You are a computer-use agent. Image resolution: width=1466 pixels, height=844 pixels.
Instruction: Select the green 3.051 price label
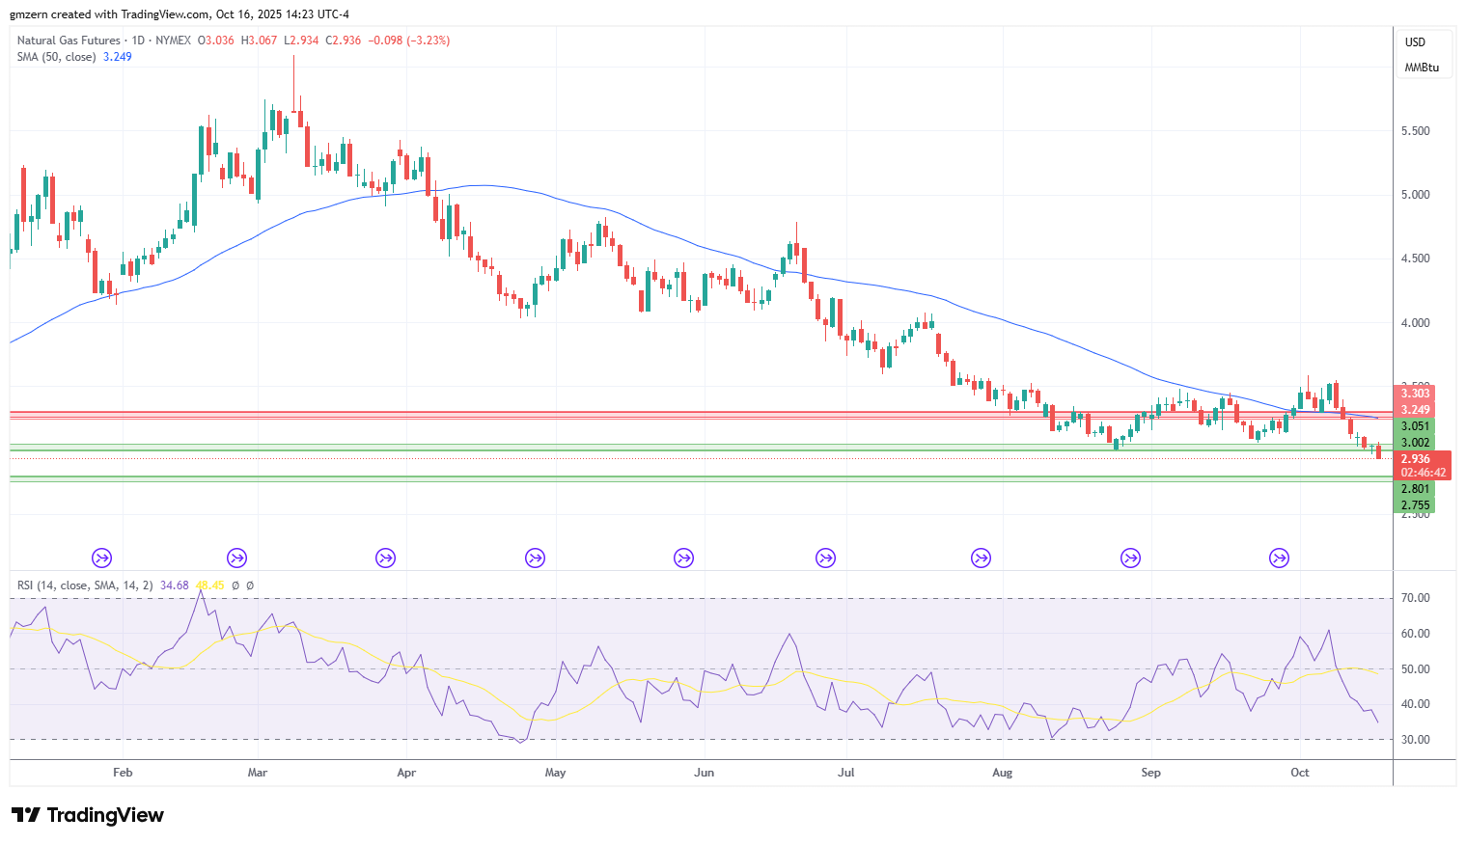(x=1416, y=426)
